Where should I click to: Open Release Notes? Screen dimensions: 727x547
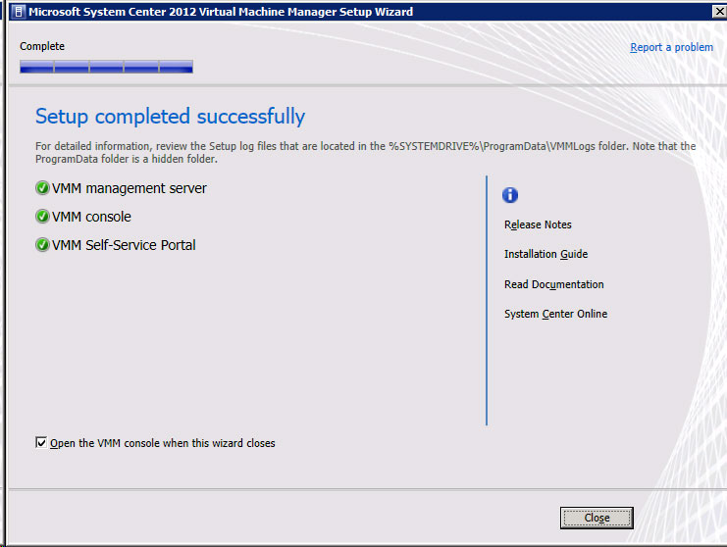538,224
